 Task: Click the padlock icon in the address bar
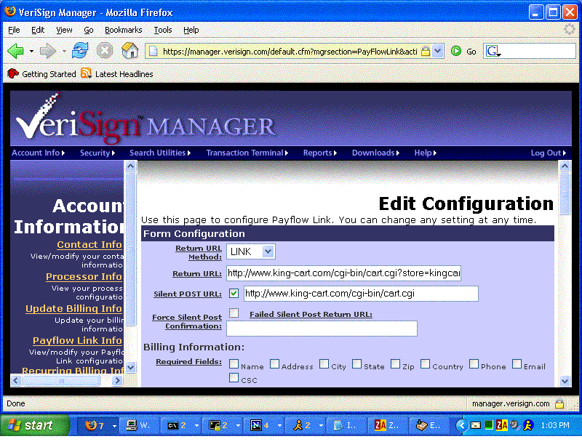[426, 51]
